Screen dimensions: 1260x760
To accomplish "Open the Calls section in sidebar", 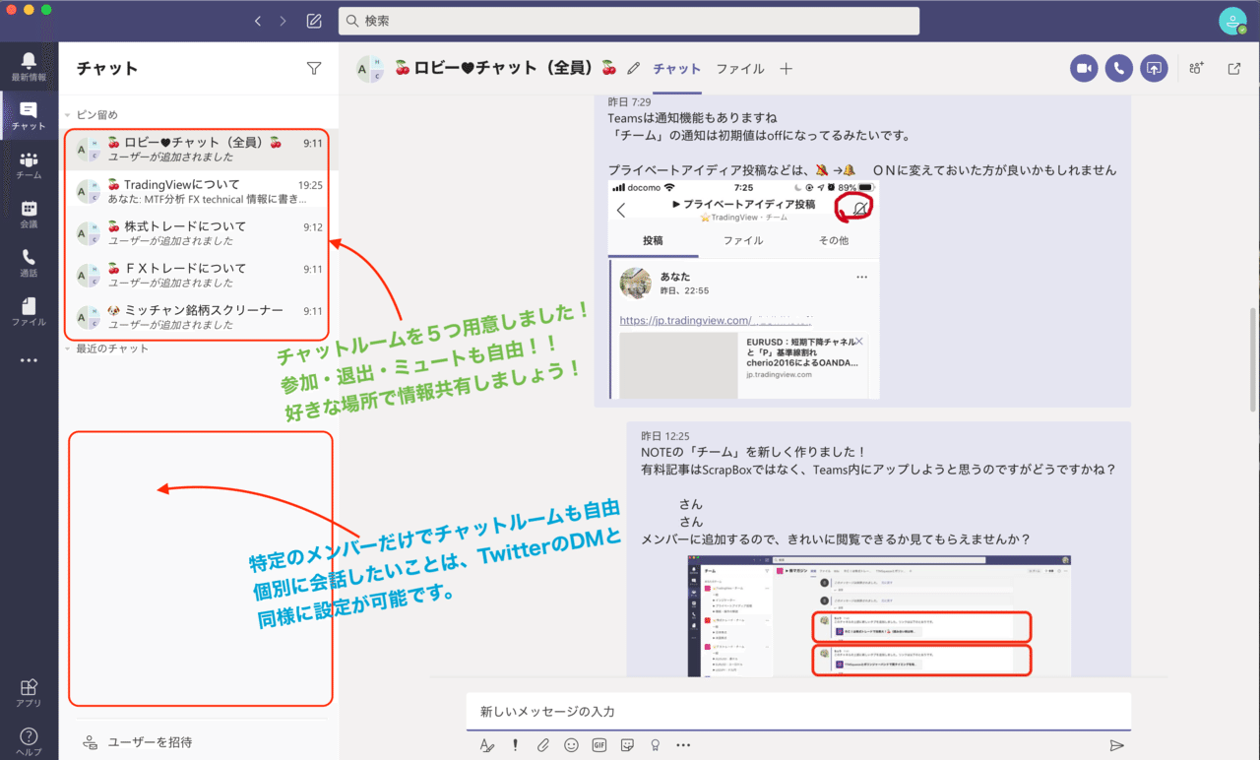I will [x=29, y=263].
